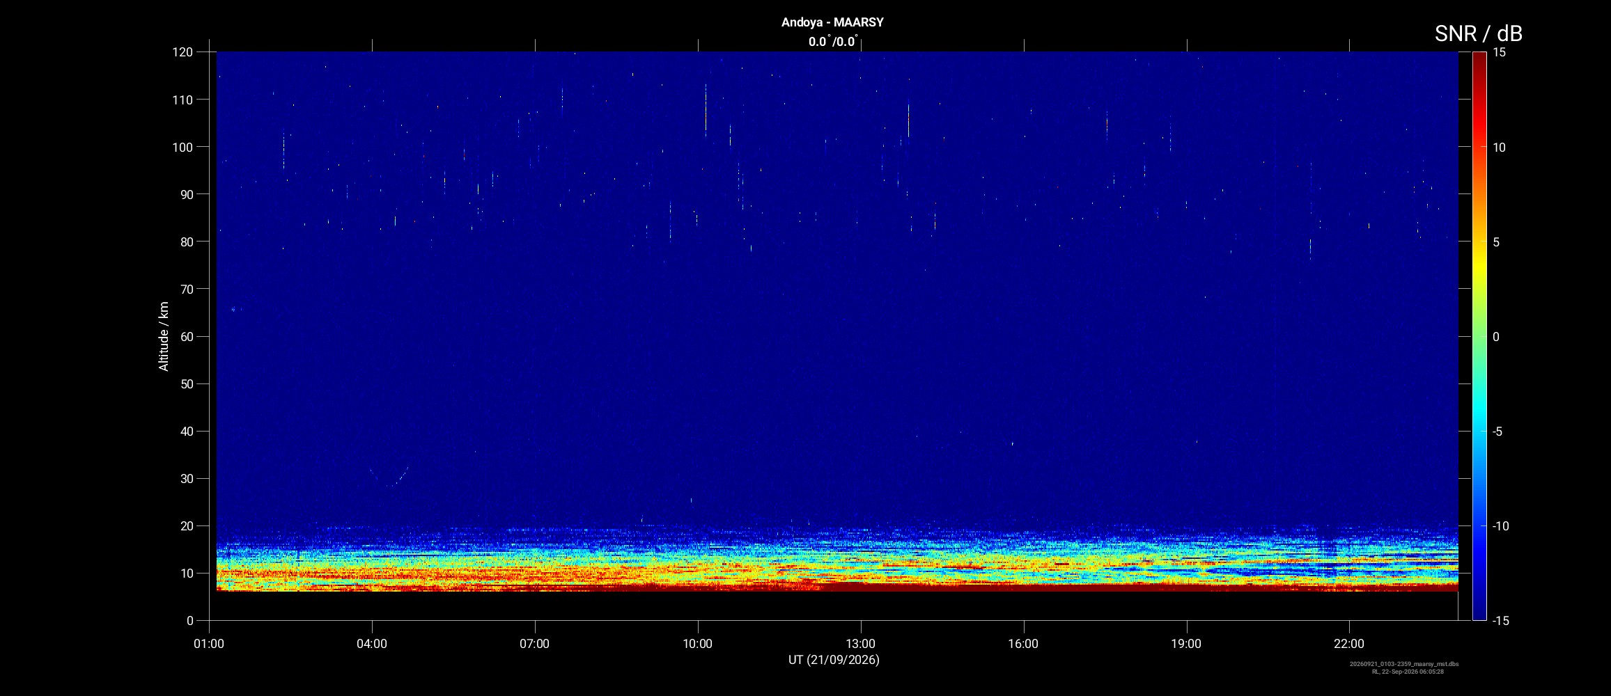Click the altitude tick label '90'
The width and height of the screenshot is (1611, 696).
tap(187, 194)
